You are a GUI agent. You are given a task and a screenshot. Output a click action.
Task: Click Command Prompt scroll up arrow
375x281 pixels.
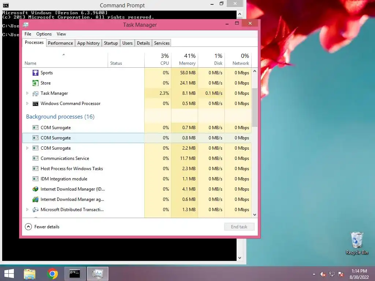pos(240,14)
